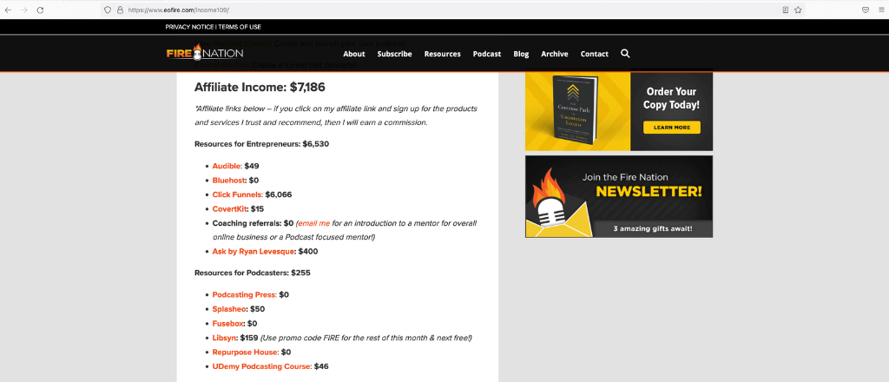Click the 'email me' link

pos(314,223)
